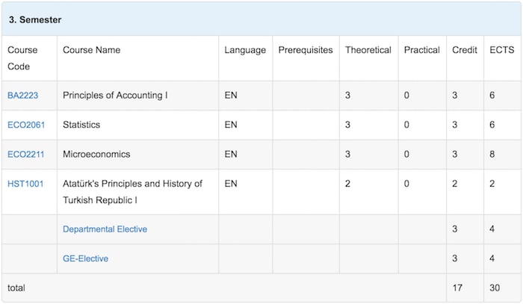
Task: Select the Theoretical column header
Action: pos(368,50)
